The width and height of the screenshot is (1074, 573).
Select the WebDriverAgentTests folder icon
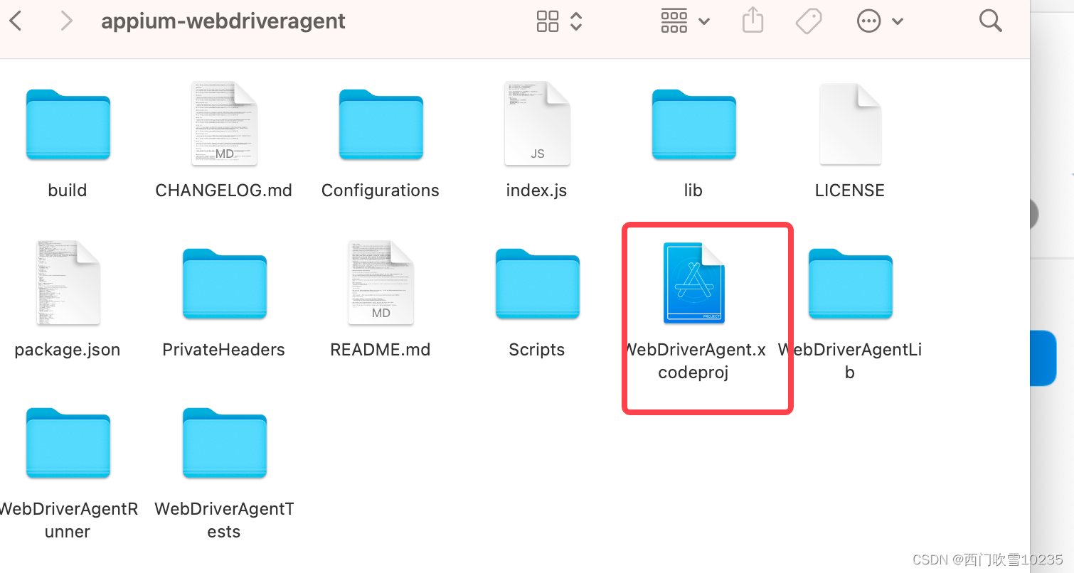click(224, 443)
